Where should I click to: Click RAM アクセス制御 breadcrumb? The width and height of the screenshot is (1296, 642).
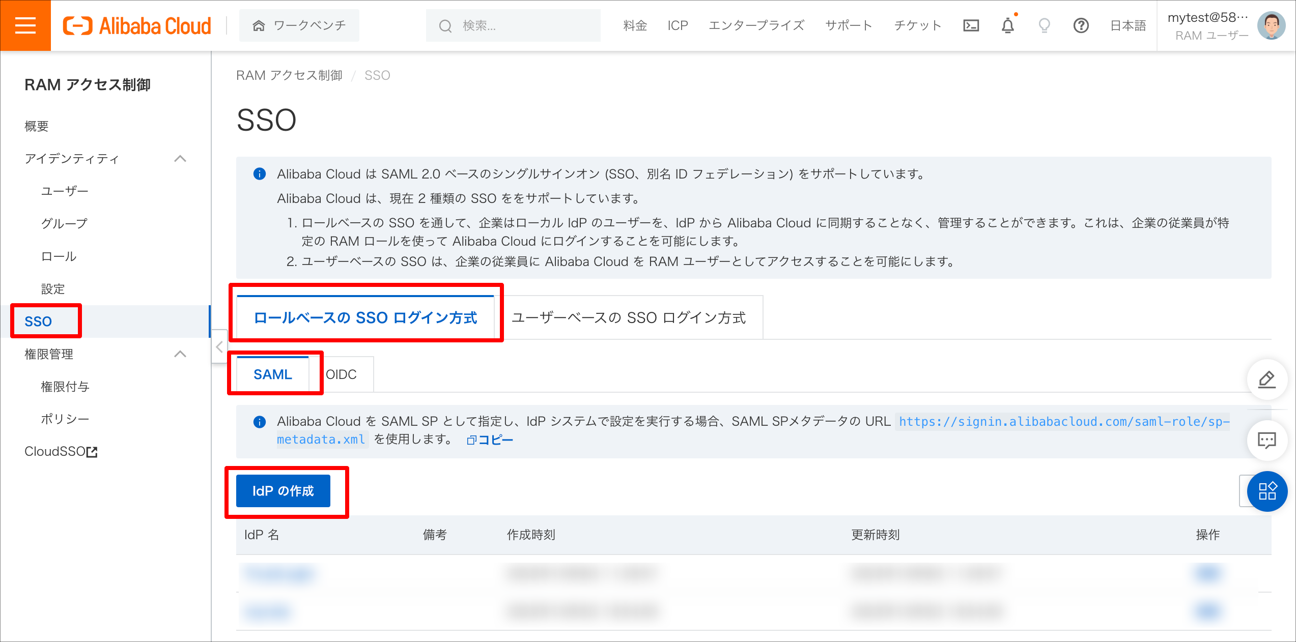(x=289, y=75)
